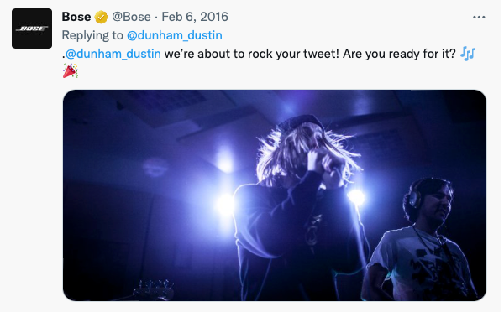504x312 pixels.
Task: Open @dunham_dustin in the Replying to line
Action: tap(175, 35)
